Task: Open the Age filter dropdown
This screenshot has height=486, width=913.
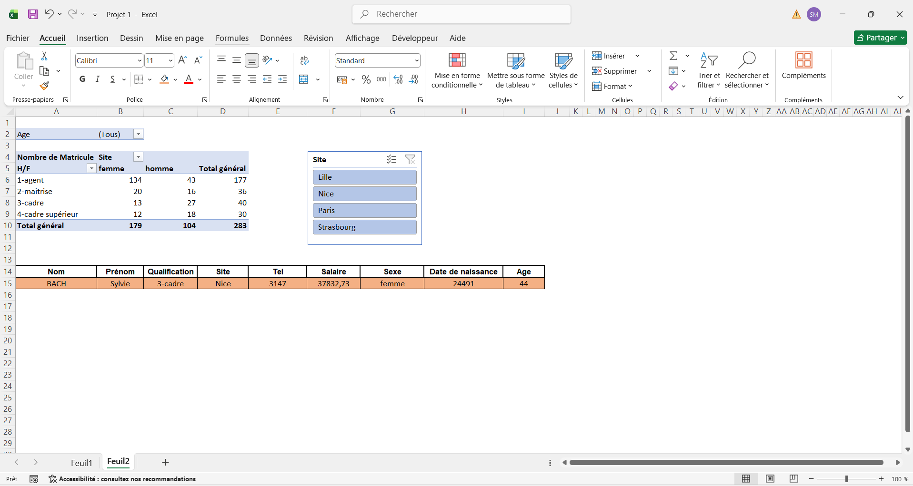Action: (138, 134)
